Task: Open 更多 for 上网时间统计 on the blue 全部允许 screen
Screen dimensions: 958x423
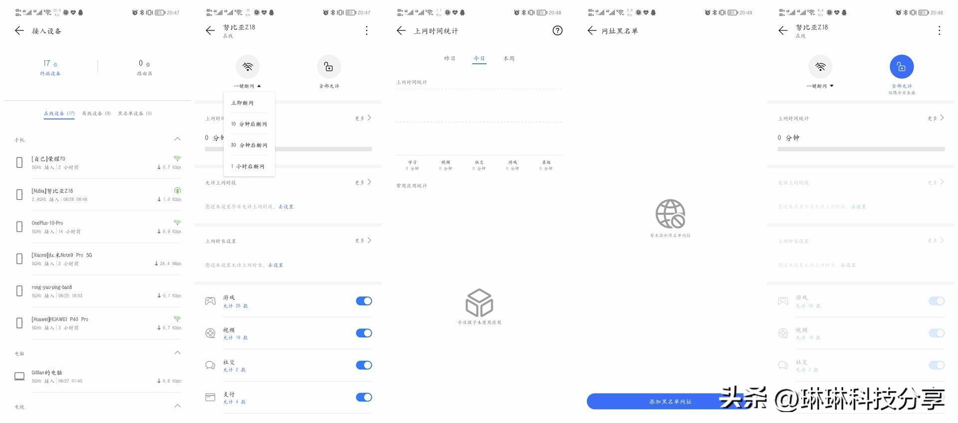Action: coord(936,118)
